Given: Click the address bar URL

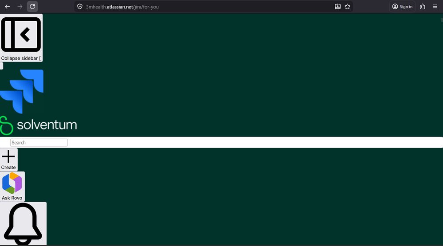Looking at the screenshot, I should coord(122,7).
